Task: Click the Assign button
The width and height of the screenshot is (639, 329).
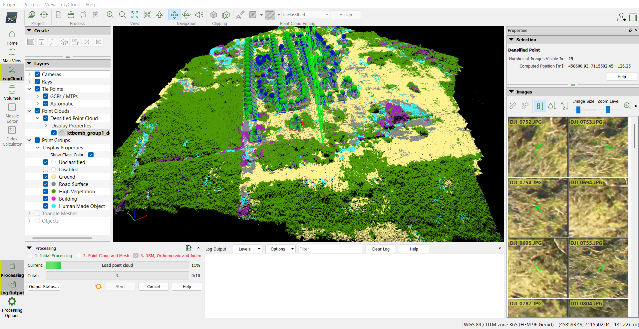Action: pyautogui.click(x=346, y=15)
